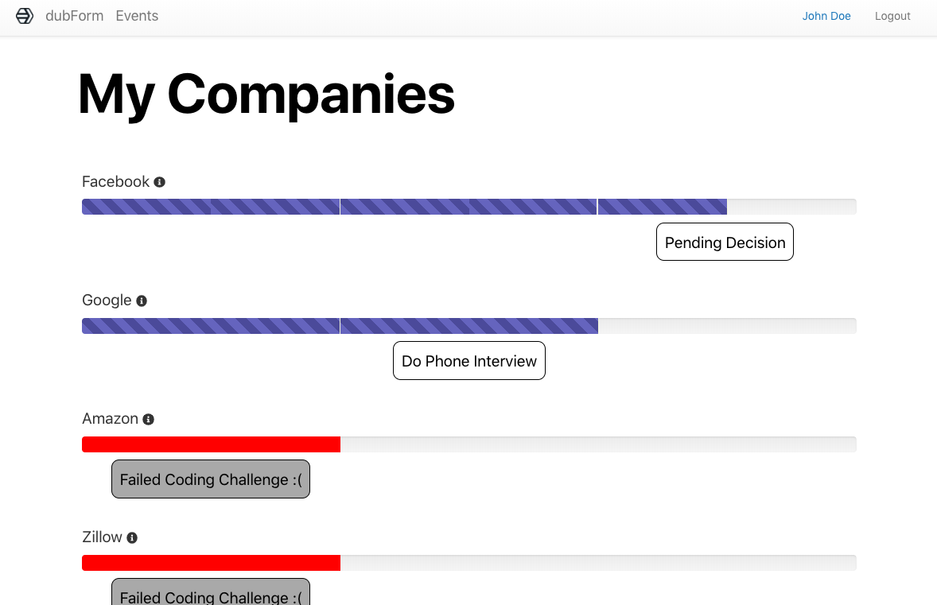Open the John Doe profile link
Image resolution: width=937 pixels, height=605 pixels.
826,16
